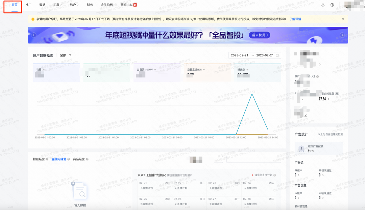
Task: Open the 营销中心 menu
Action: click(127, 5)
